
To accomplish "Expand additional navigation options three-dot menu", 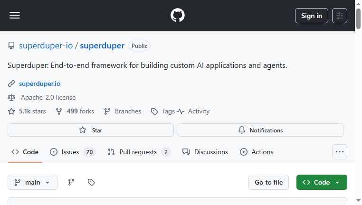I will pyautogui.click(x=339, y=152).
